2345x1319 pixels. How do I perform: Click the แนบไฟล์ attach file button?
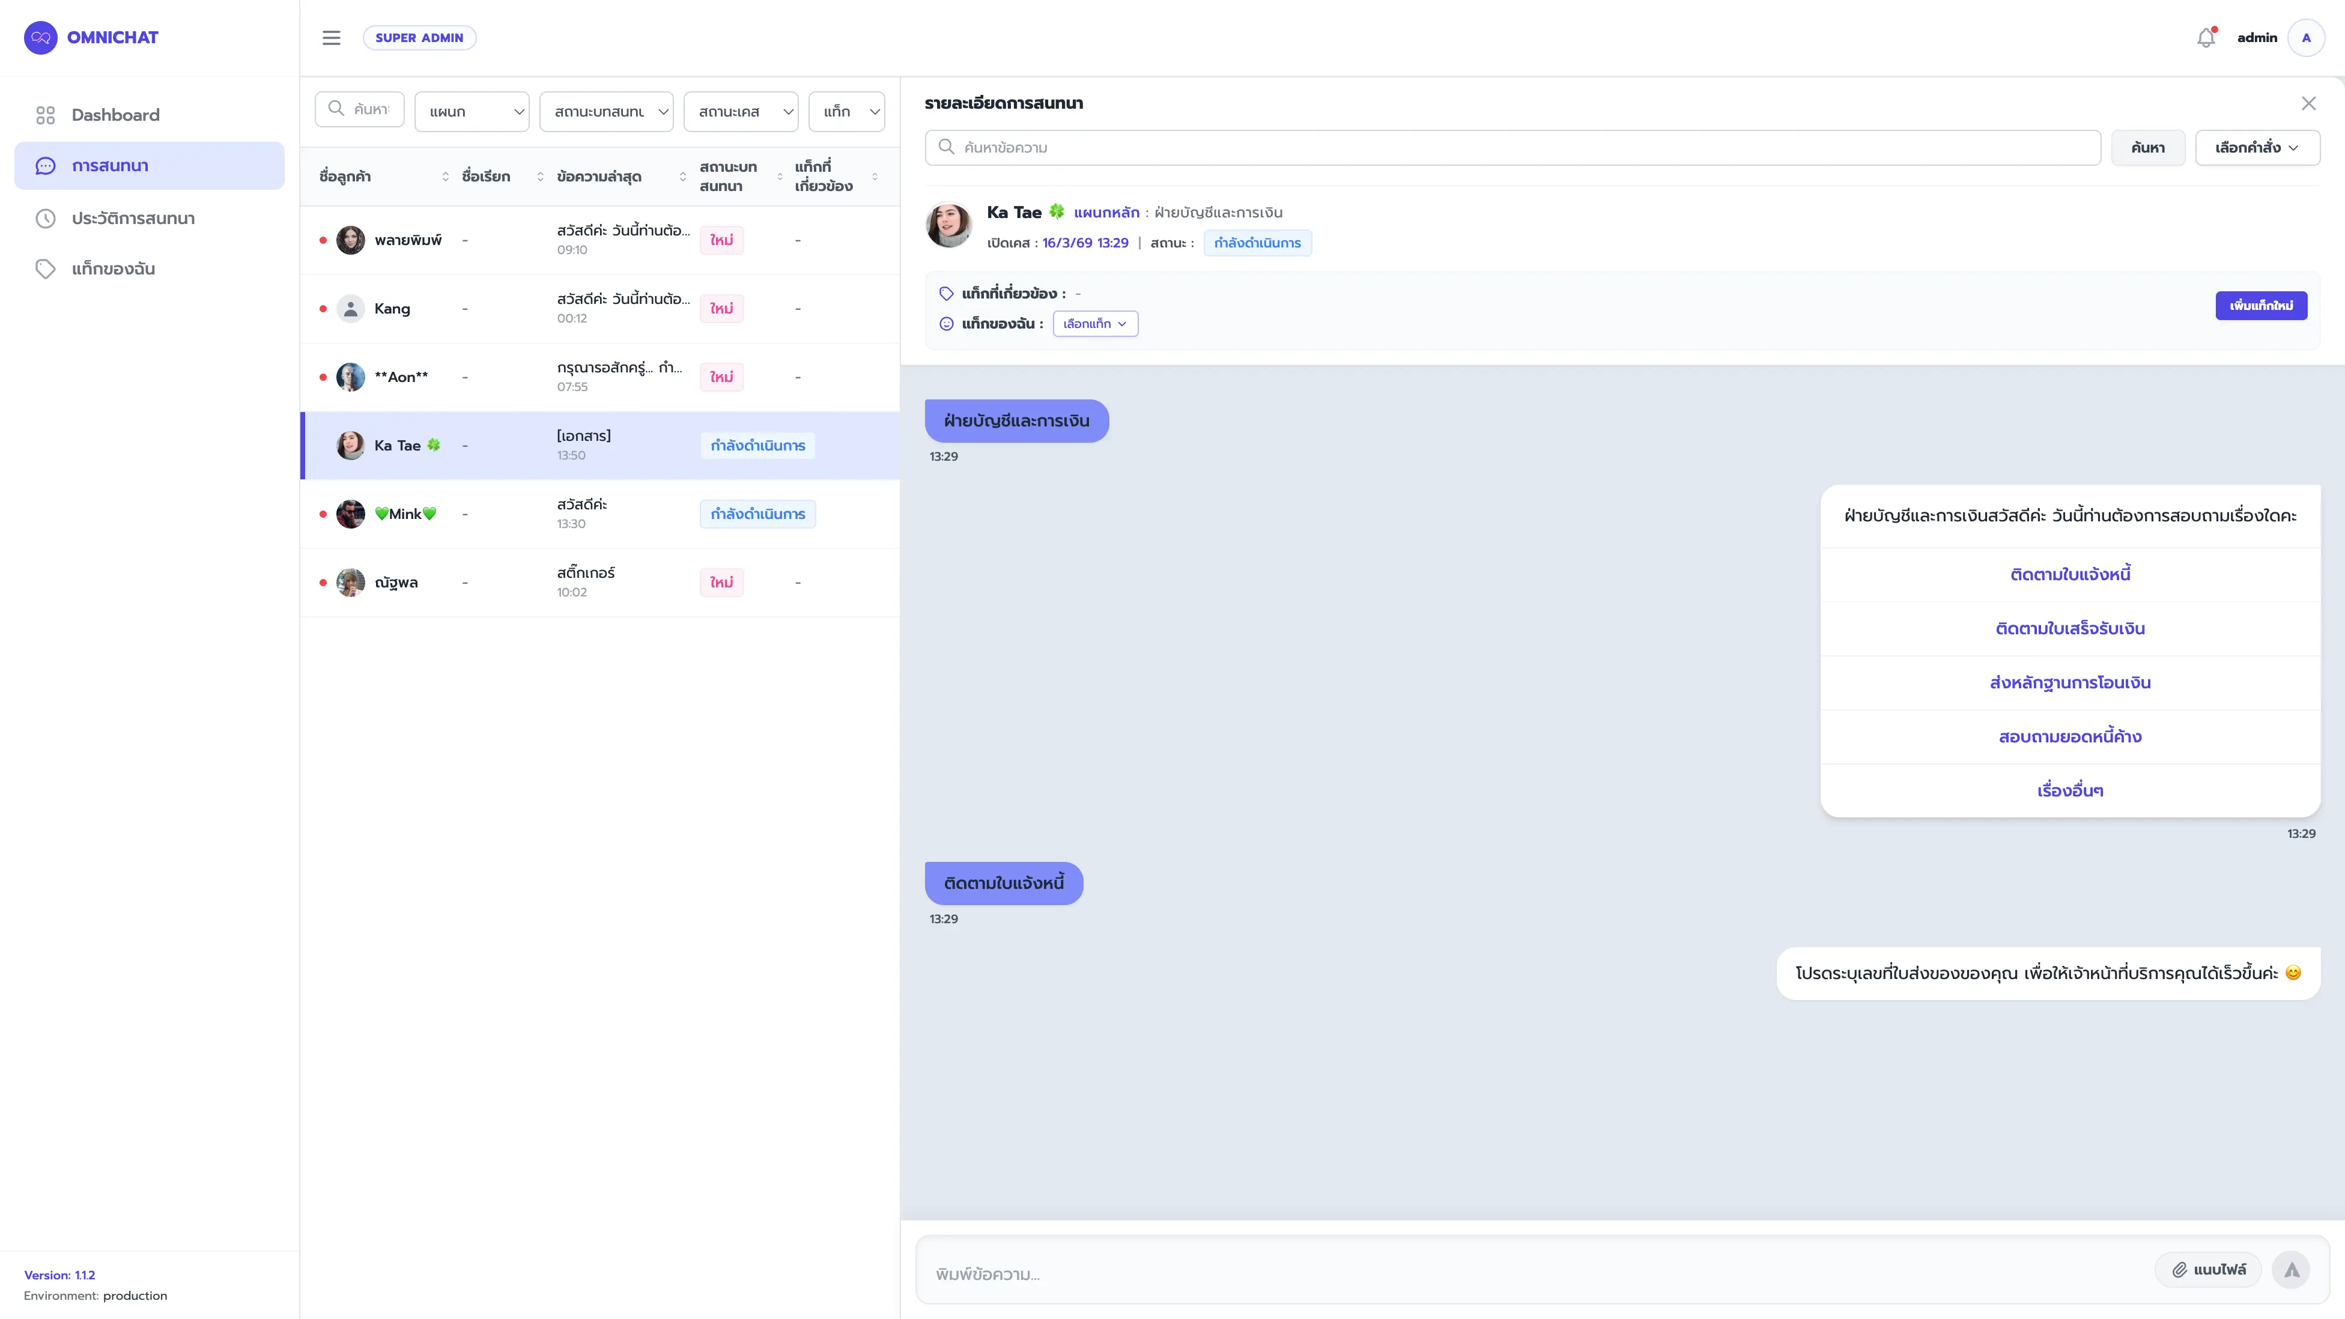(x=2207, y=1270)
